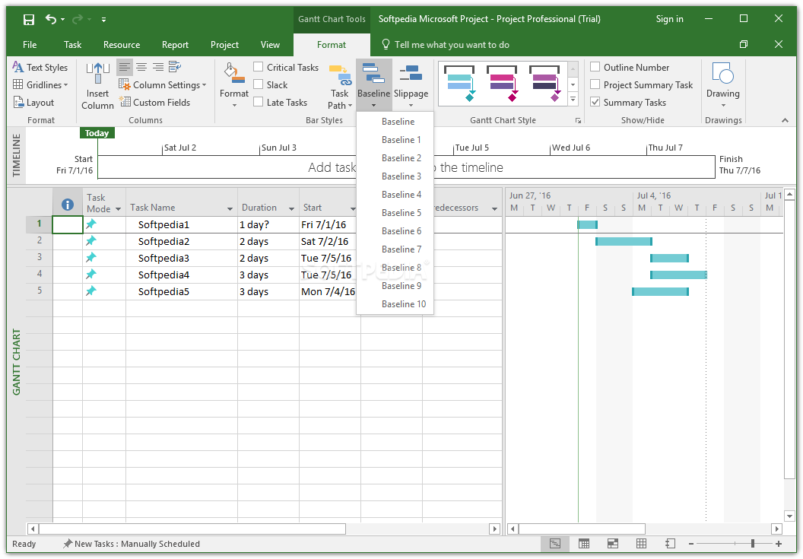Select the teal Gantt chart style
Viewport: 803px width, 559px height.
[459, 84]
